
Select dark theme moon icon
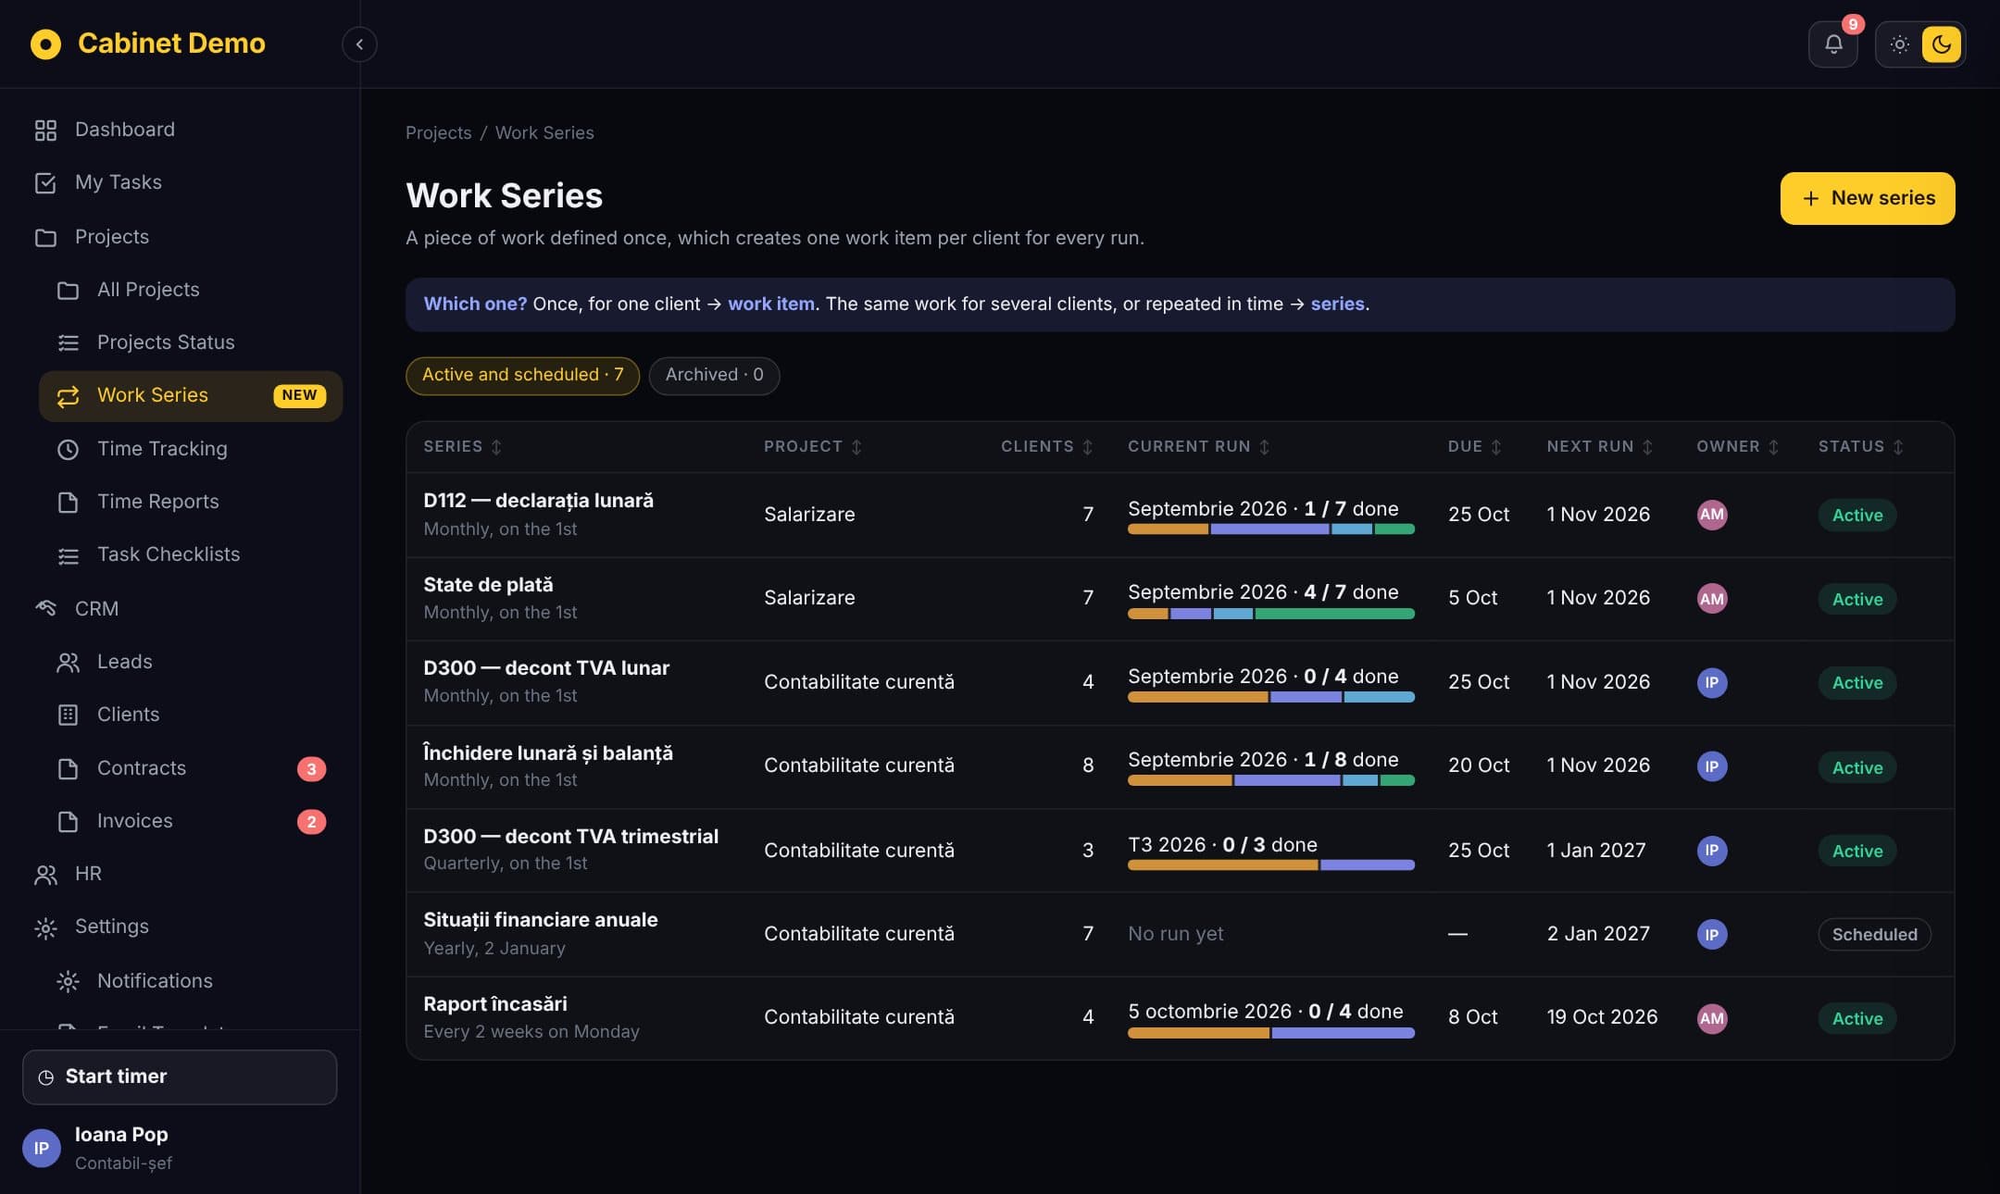click(x=1941, y=44)
